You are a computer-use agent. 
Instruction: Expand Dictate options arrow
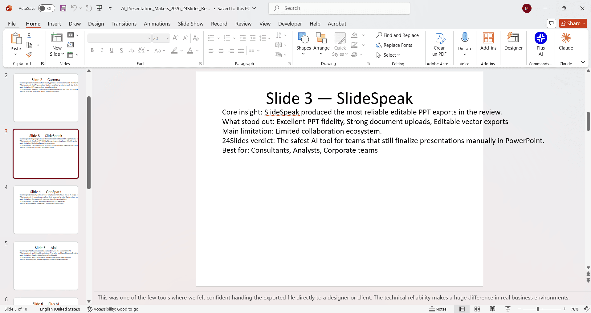click(x=465, y=54)
